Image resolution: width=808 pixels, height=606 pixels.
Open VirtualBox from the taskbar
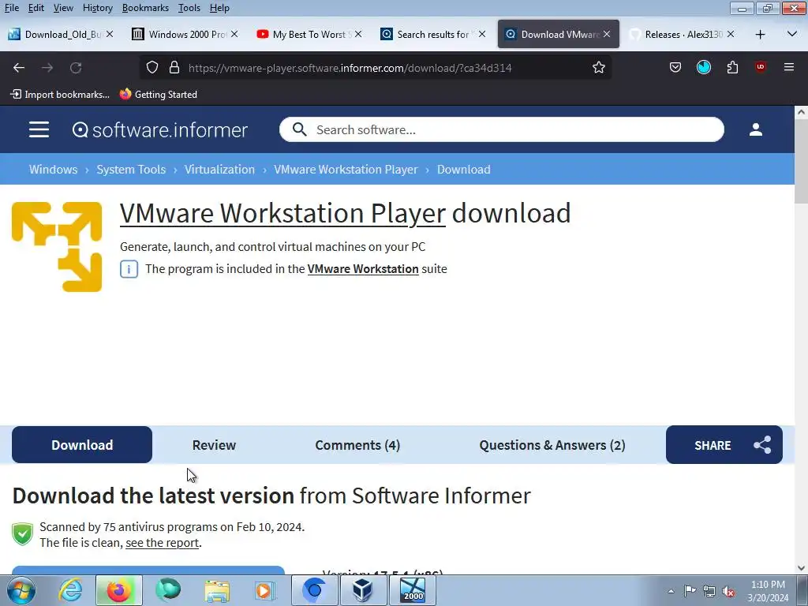click(362, 590)
